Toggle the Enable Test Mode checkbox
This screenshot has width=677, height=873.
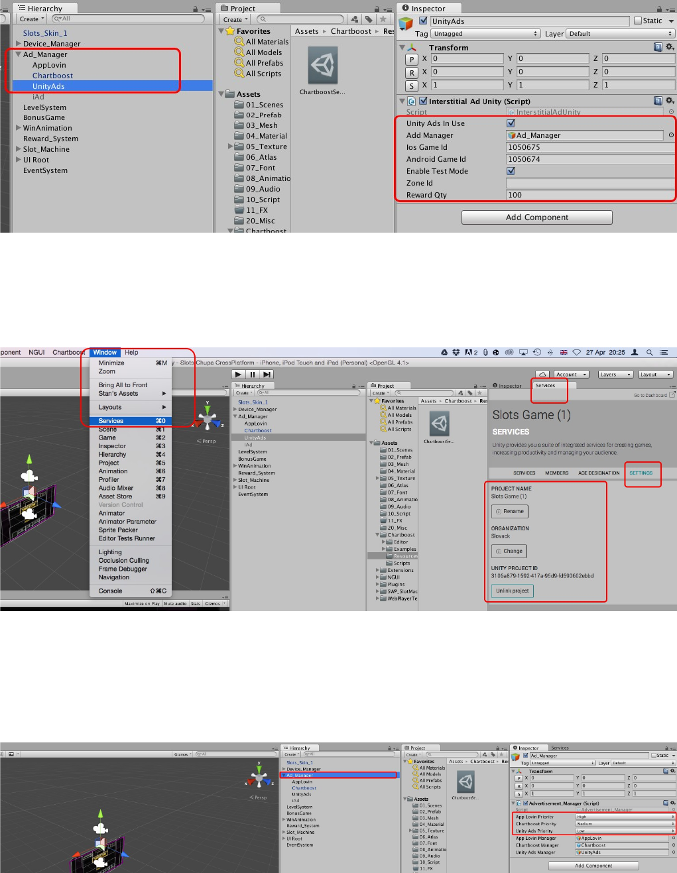511,171
